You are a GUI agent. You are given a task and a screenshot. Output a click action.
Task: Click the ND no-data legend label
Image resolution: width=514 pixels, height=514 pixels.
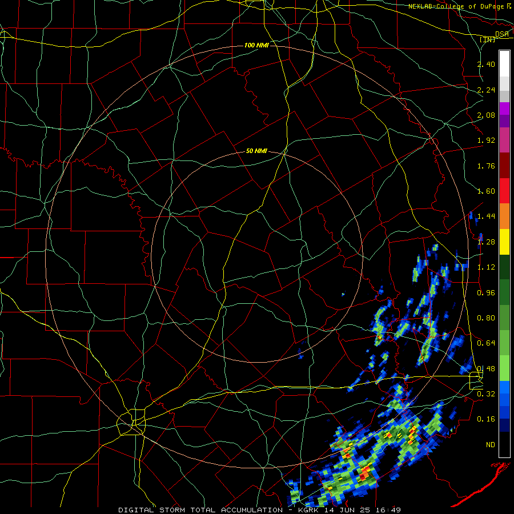tap(491, 445)
